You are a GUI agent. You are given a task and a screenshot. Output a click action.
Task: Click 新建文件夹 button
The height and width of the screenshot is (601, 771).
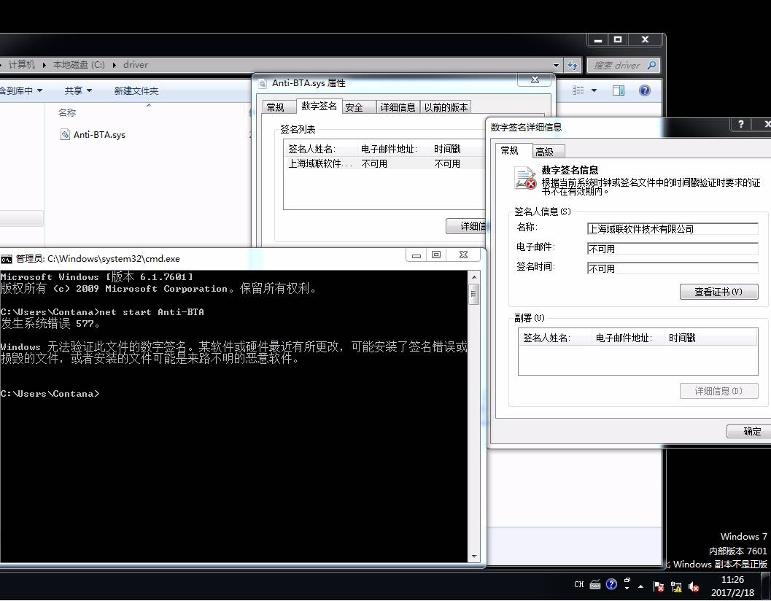(x=136, y=90)
